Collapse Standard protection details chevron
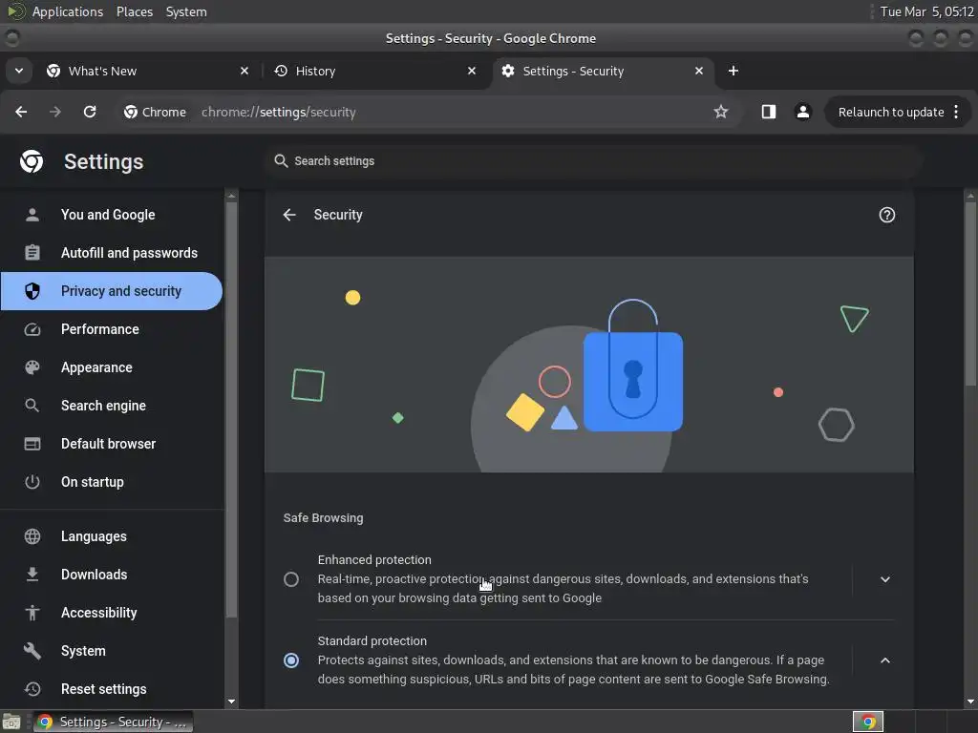The width and height of the screenshot is (978, 733). point(884,660)
